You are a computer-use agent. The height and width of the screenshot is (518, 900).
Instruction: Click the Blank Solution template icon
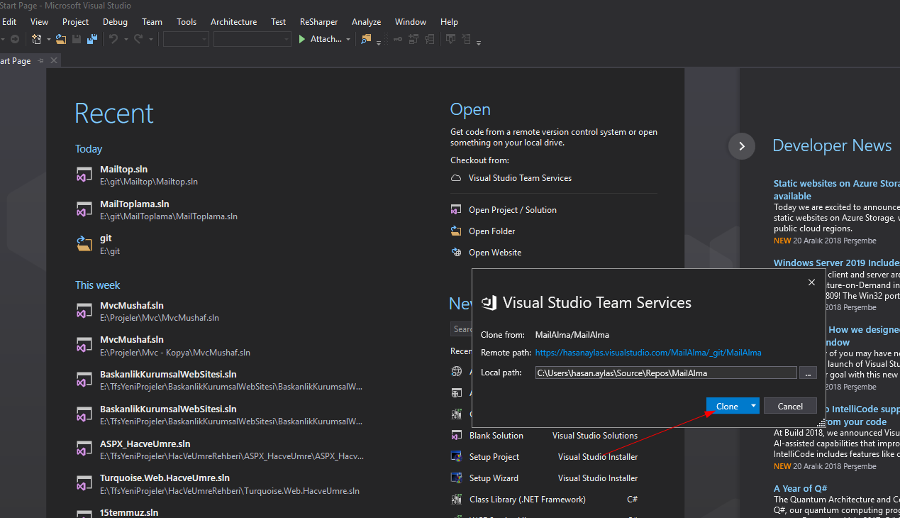(x=457, y=435)
